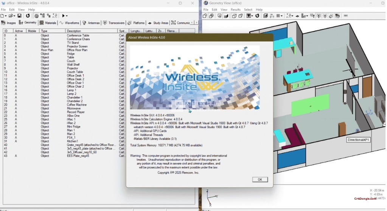The width and height of the screenshot is (387, 211).
Task: Expand the buildings geometry dropdown arrow in Geometry View
Action: [307, 16]
